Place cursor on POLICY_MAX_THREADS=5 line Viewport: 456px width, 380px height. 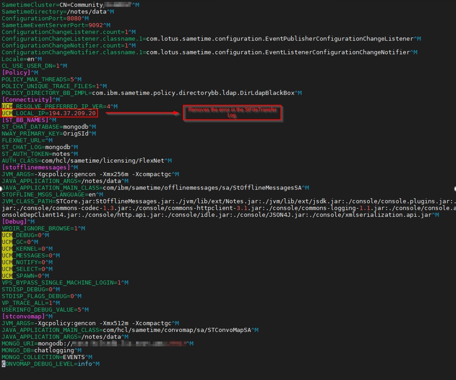[38, 79]
